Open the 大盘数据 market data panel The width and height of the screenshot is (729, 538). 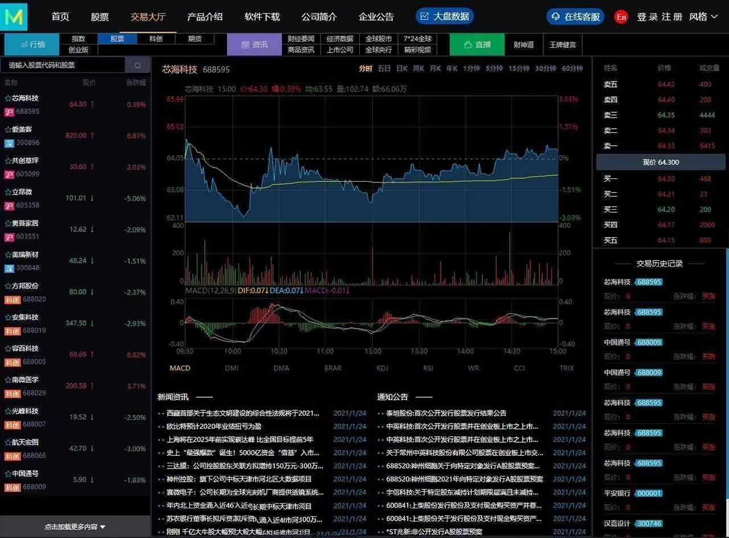pyautogui.click(x=444, y=16)
